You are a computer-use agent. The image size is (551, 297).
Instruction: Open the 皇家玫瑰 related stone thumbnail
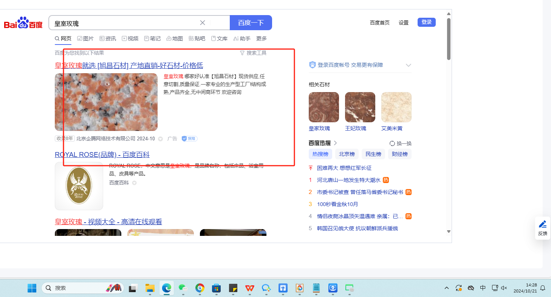click(324, 107)
